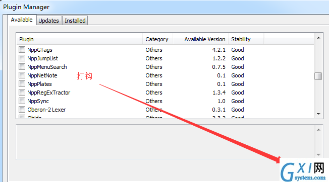Image resolution: width=329 pixels, height=182 pixels.
Task: Select the NppMenuSearch plugin name
Action: [47, 67]
